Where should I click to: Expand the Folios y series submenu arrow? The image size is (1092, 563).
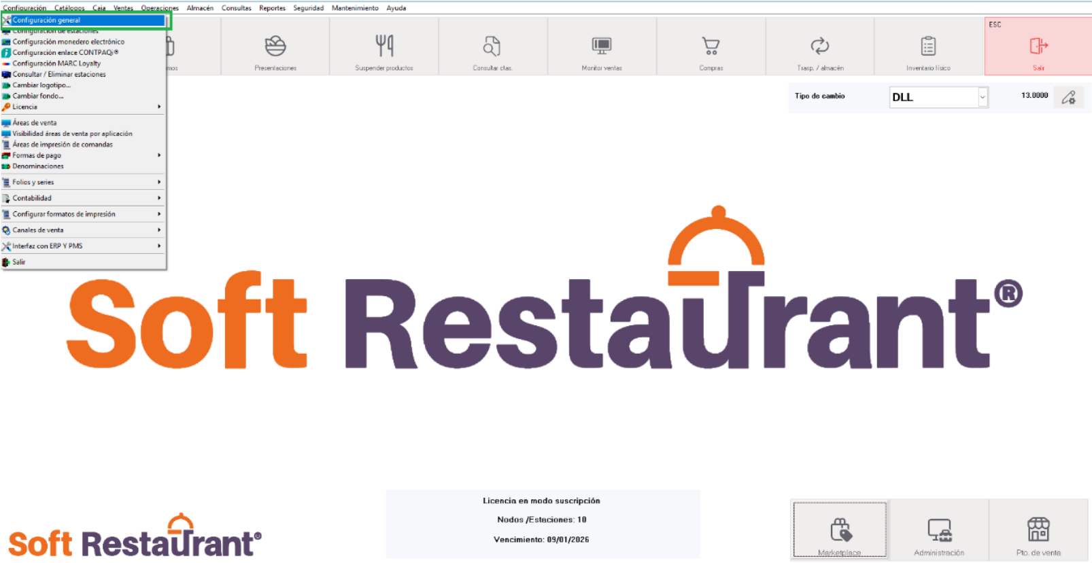[x=159, y=182]
